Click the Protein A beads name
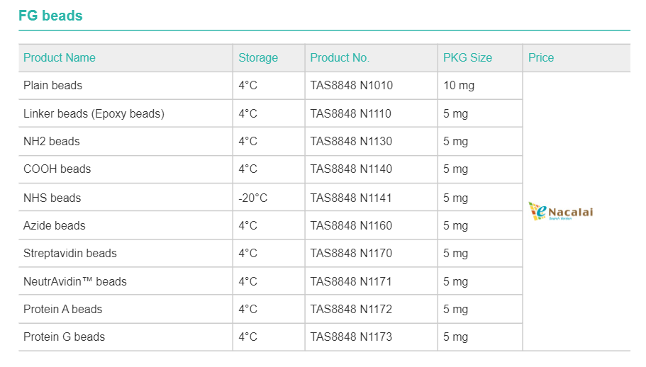This screenshot has height=367, width=646. pos(63,310)
